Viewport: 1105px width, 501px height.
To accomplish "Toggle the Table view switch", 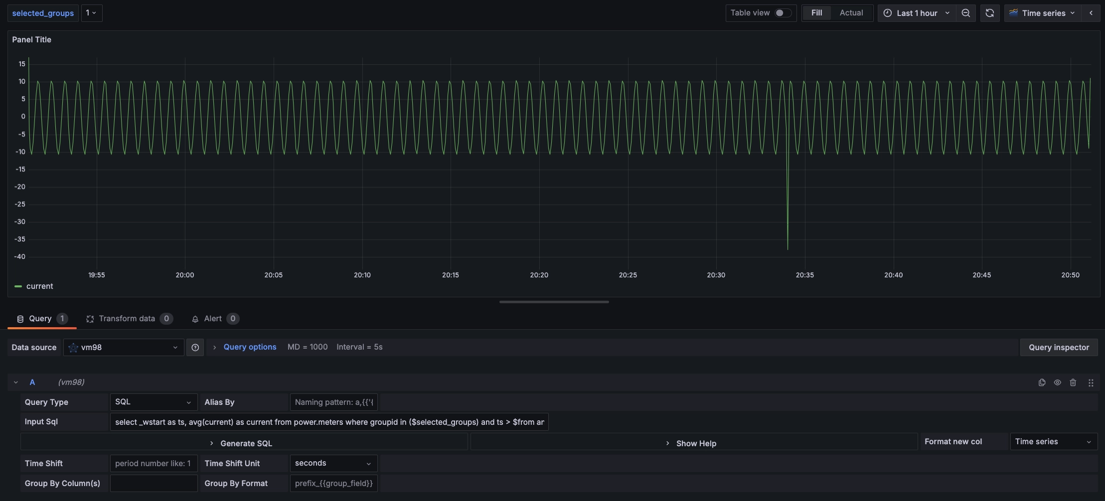I will point(783,13).
